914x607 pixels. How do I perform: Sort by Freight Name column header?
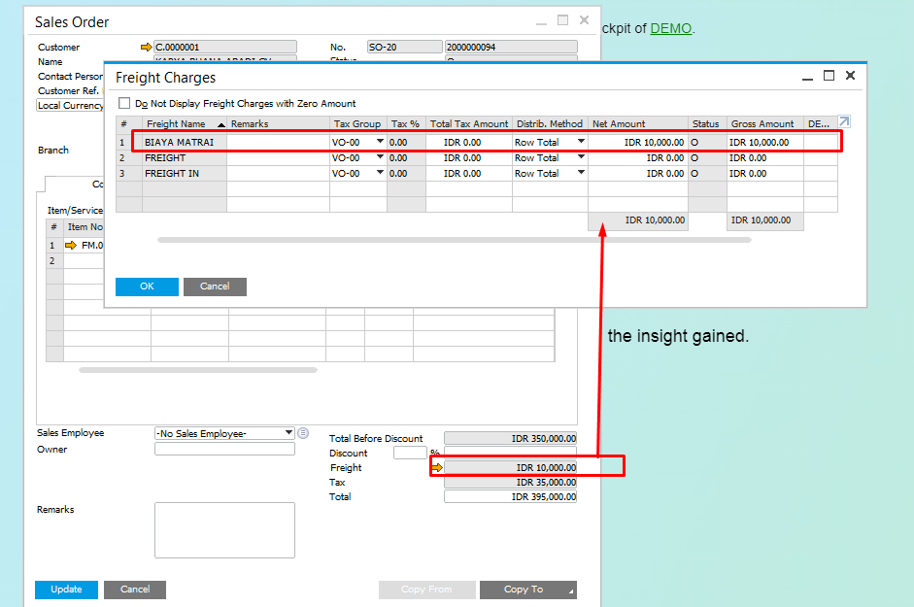pos(185,123)
